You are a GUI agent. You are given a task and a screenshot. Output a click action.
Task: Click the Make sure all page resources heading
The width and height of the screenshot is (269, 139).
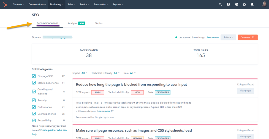134,130
